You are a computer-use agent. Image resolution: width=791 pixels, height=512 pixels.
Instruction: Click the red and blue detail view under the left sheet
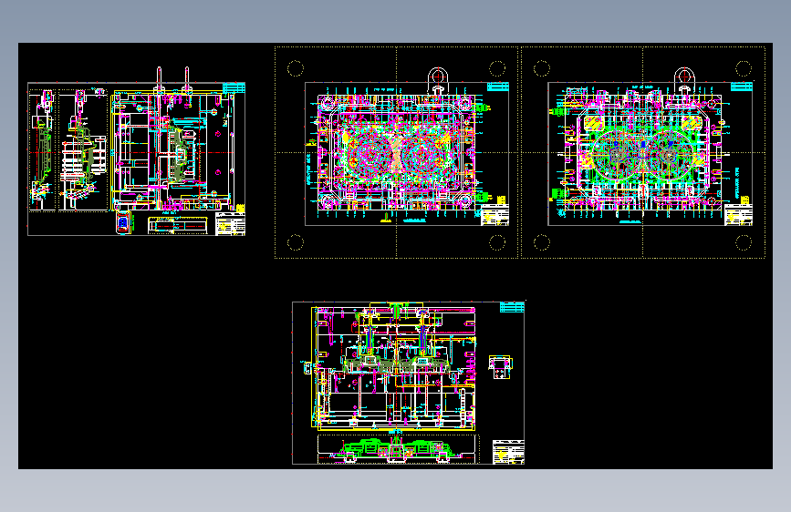(123, 222)
